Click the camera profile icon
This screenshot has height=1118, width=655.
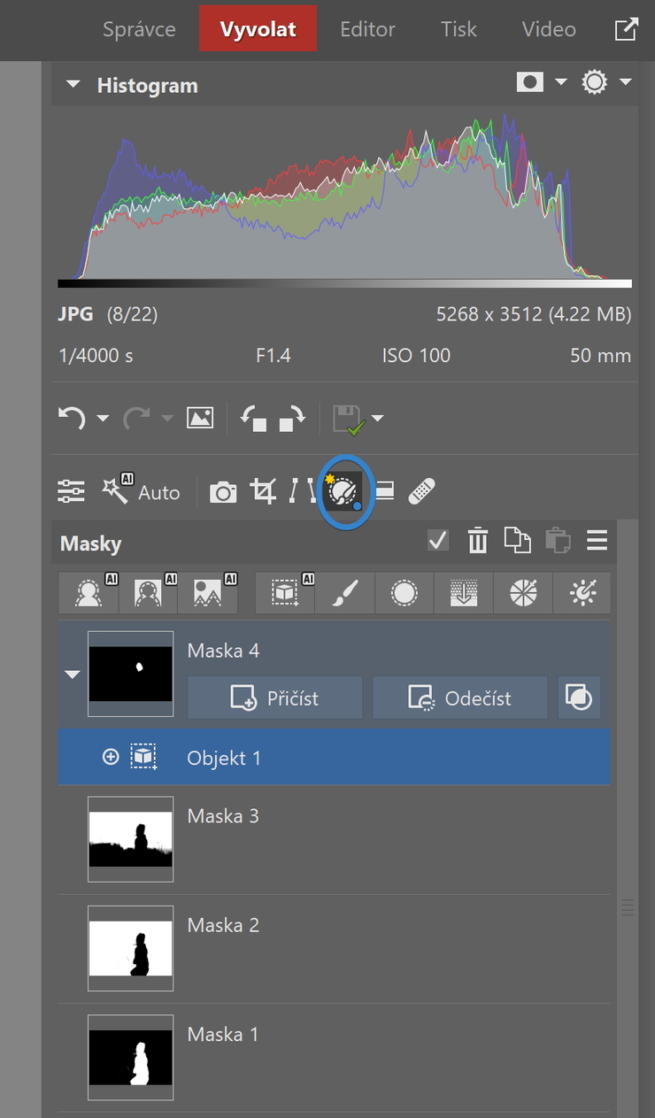(223, 492)
